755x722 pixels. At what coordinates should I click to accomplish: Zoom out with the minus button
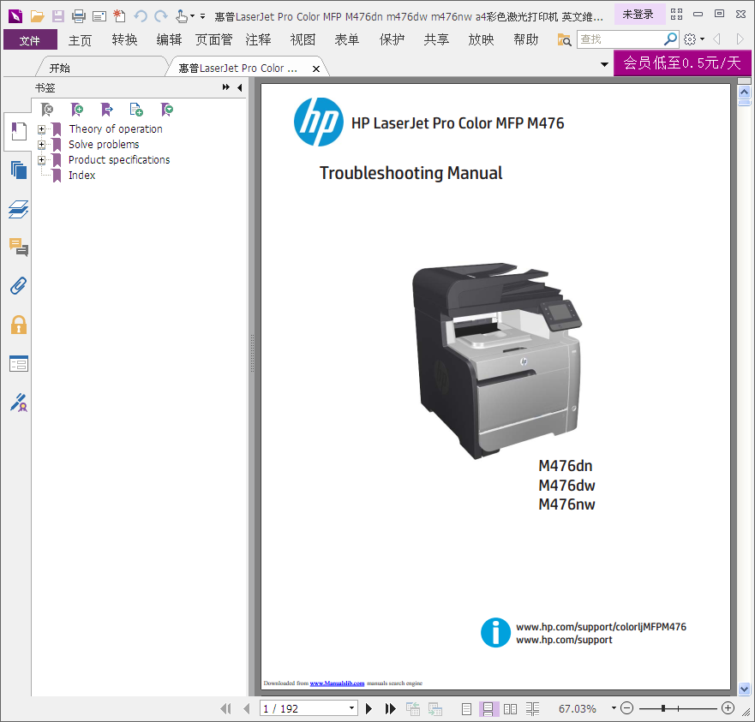coord(627,708)
